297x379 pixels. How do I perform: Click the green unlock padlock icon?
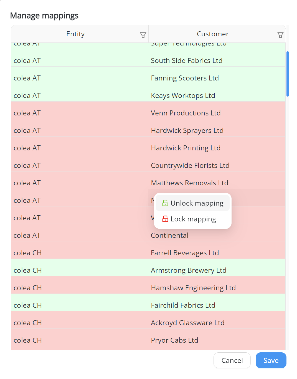pos(165,203)
